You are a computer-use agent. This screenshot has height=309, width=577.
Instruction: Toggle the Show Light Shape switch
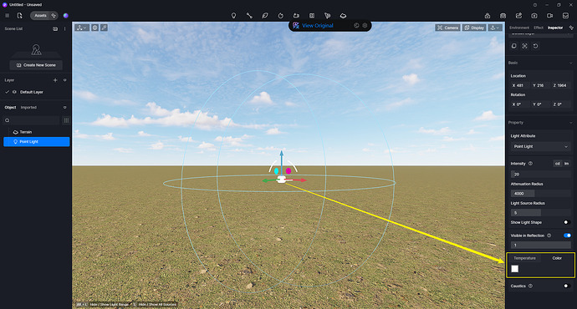pos(567,222)
